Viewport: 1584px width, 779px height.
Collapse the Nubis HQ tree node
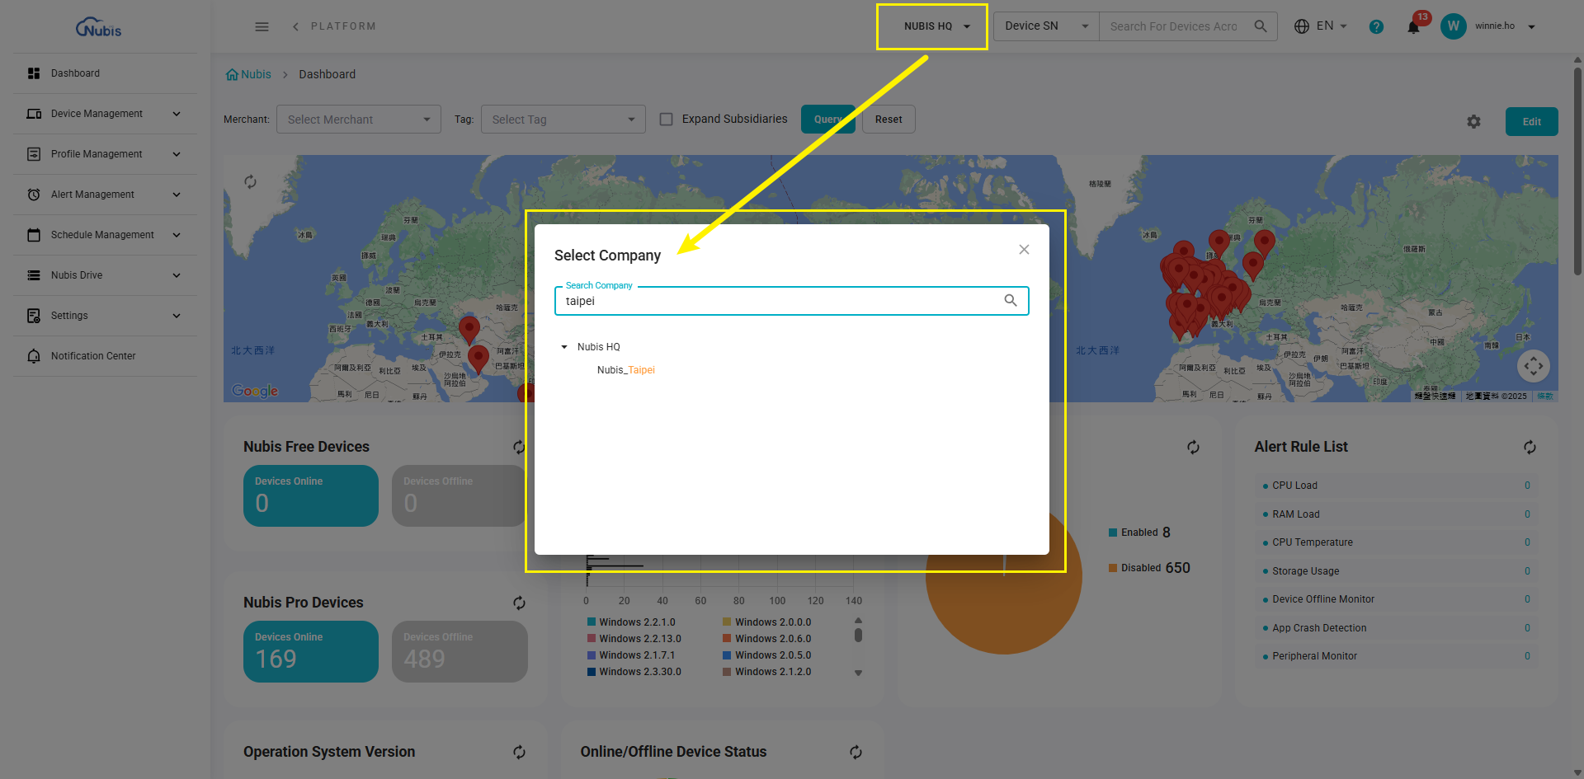(x=564, y=347)
